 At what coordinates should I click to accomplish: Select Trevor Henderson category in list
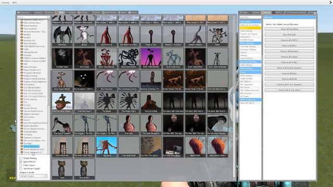click(x=31, y=146)
